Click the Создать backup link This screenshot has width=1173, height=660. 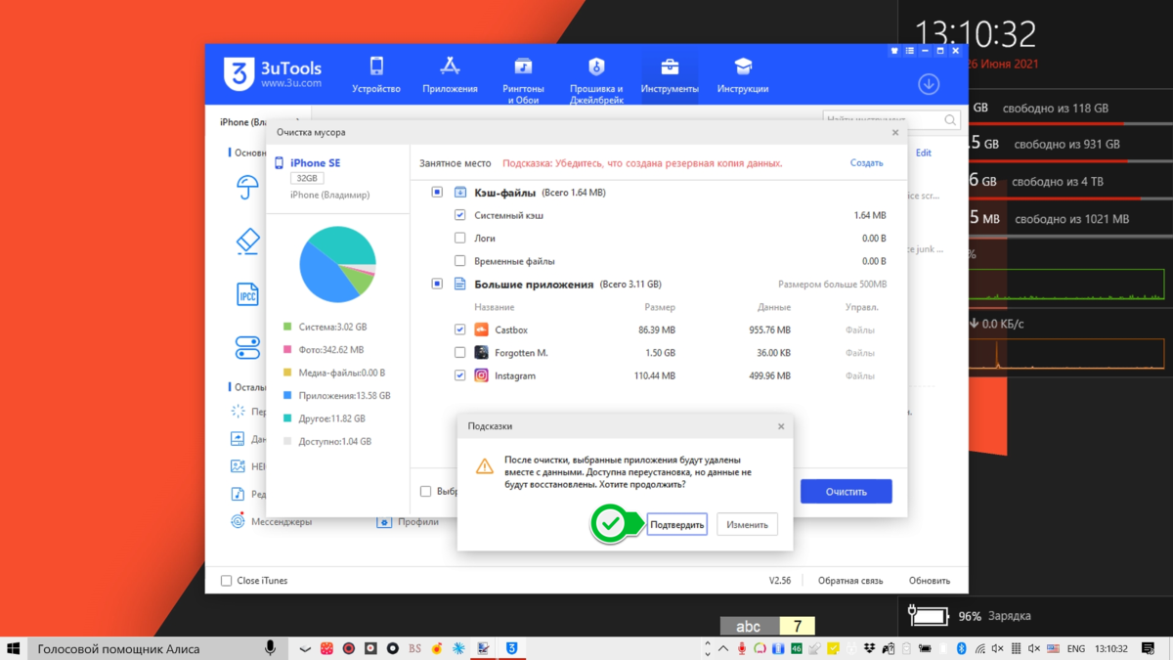pyautogui.click(x=866, y=163)
